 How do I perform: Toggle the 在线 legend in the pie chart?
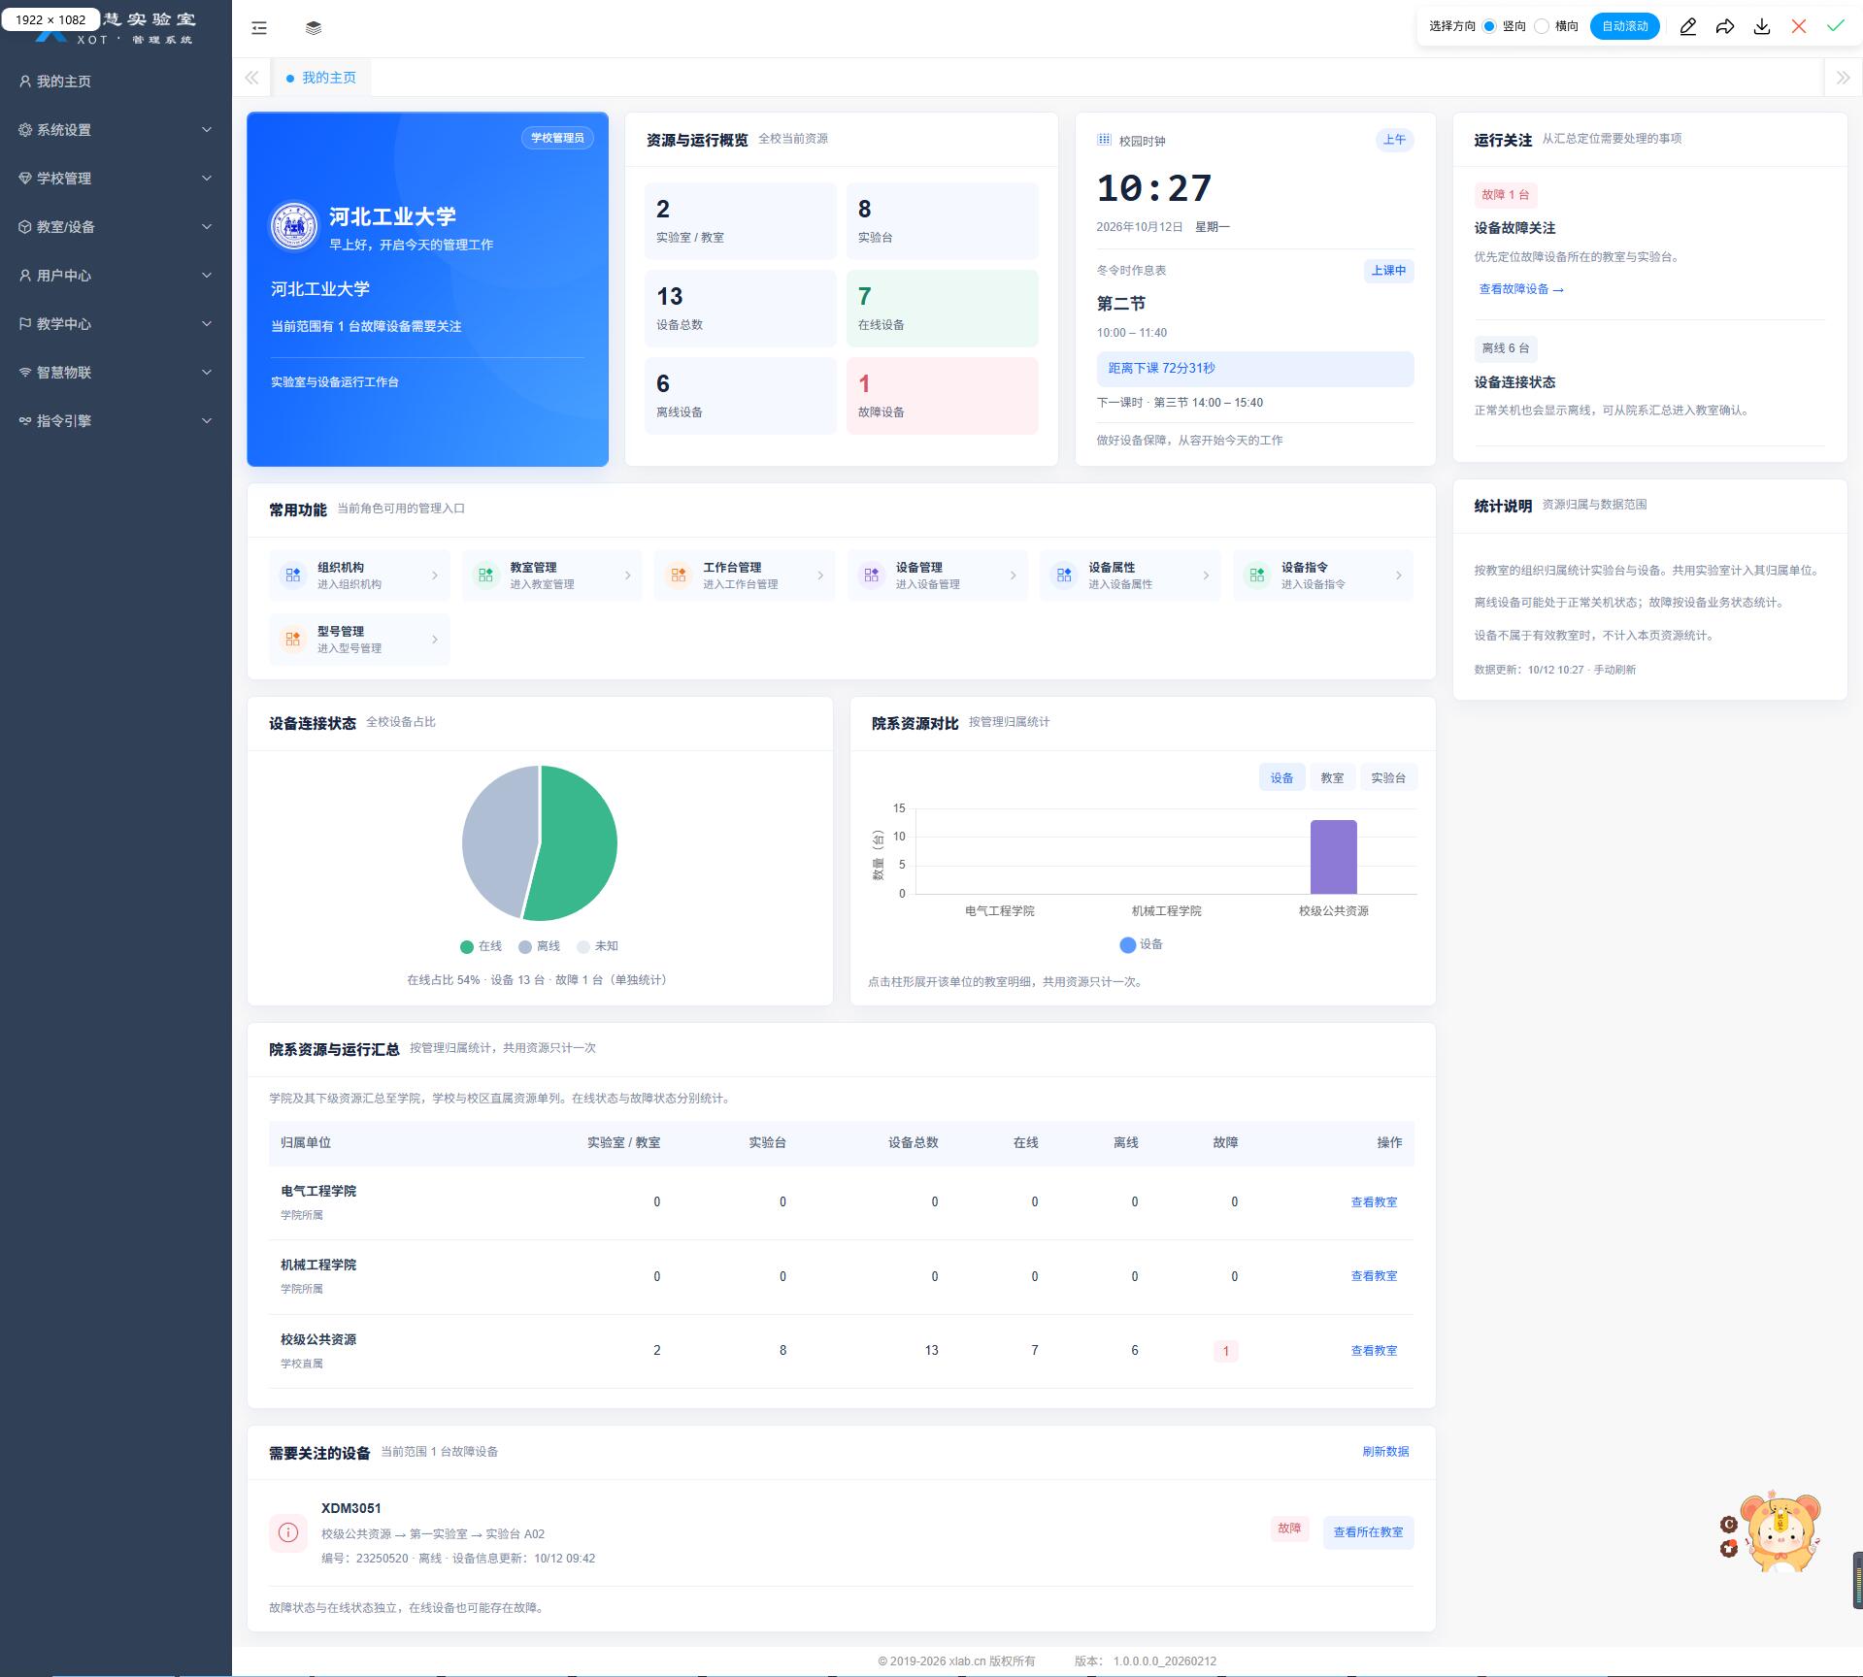click(481, 946)
